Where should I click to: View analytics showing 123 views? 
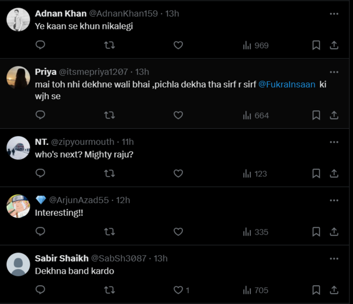[255, 173]
